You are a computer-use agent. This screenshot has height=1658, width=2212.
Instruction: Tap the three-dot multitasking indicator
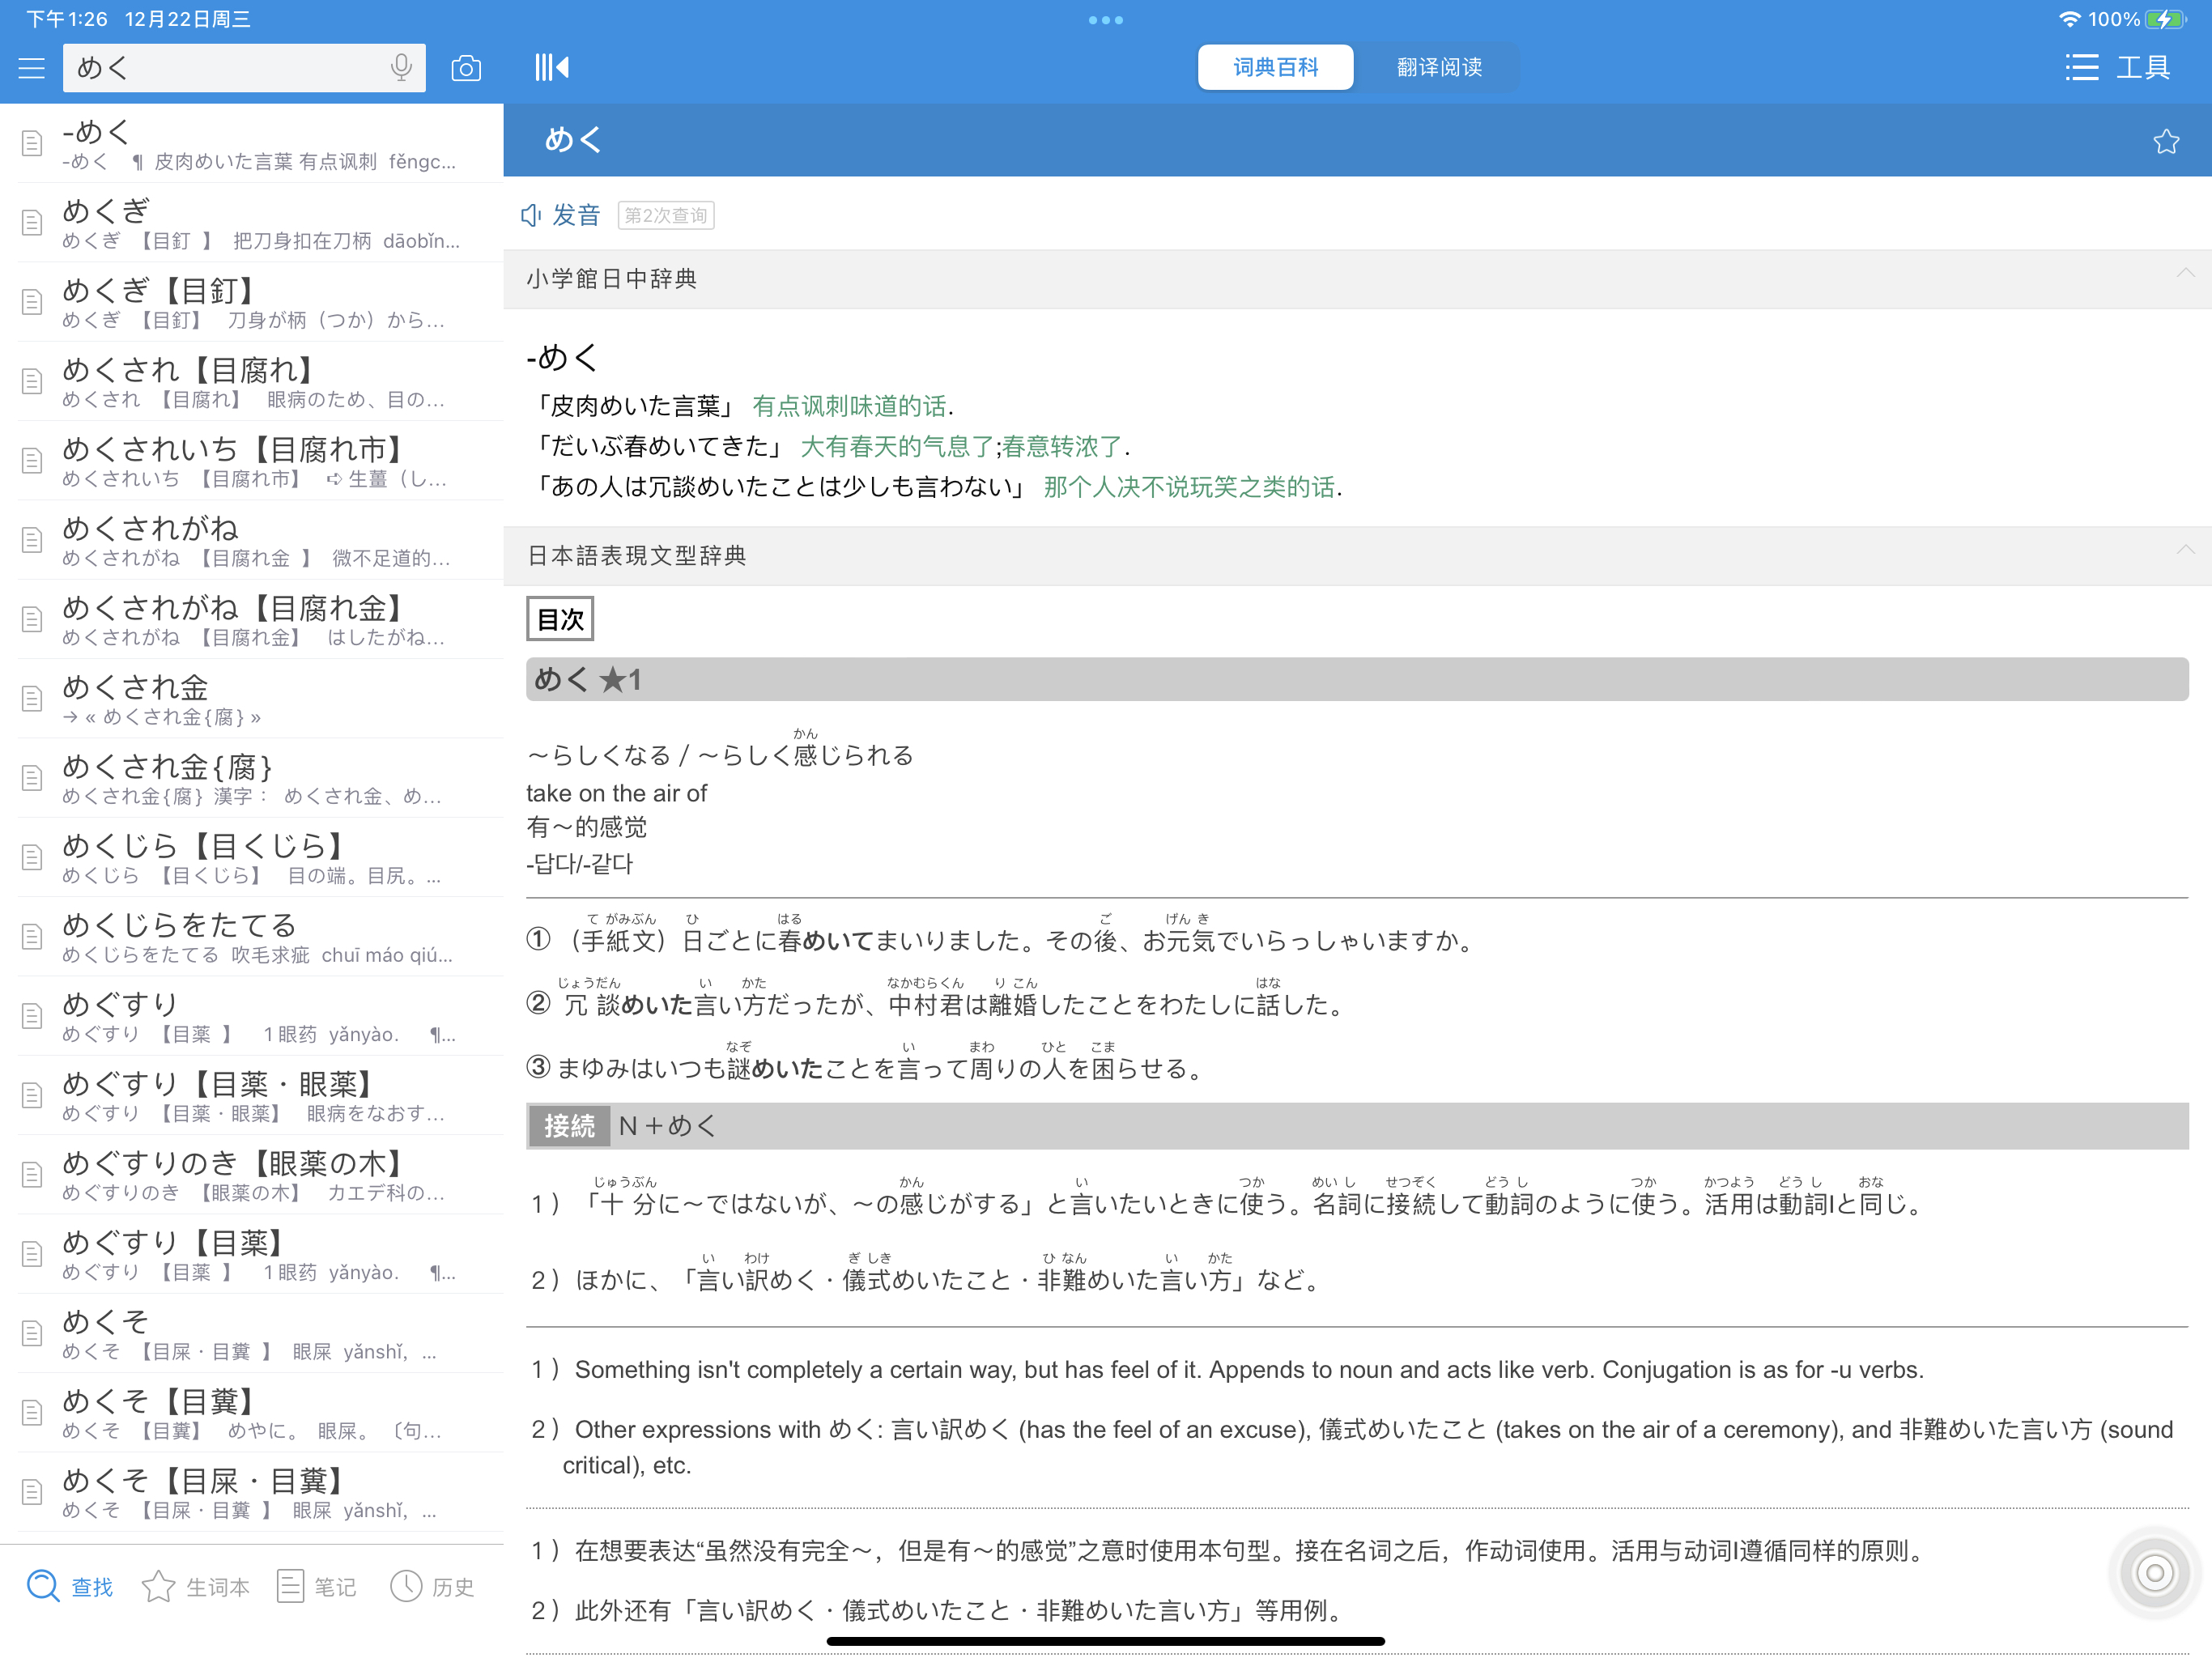pos(1105,20)
